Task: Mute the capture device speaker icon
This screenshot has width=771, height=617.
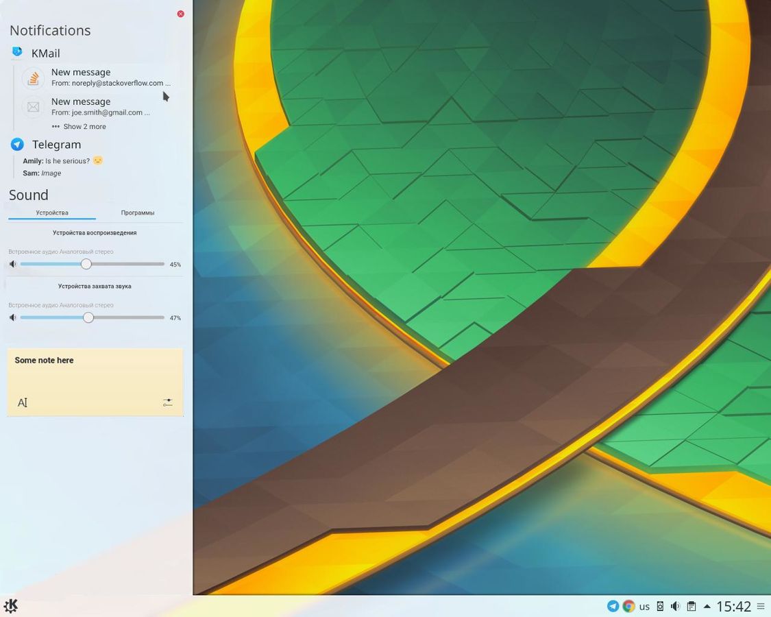Action: 13,317
